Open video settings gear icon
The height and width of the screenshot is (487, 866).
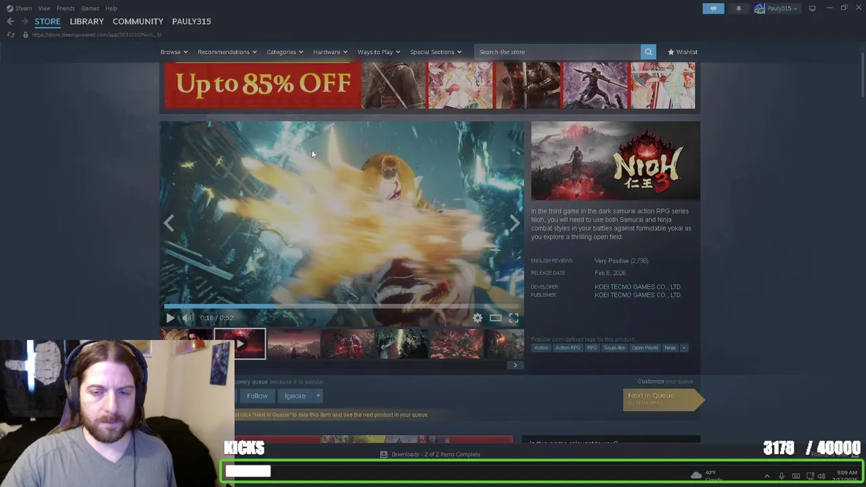point(478,318)
